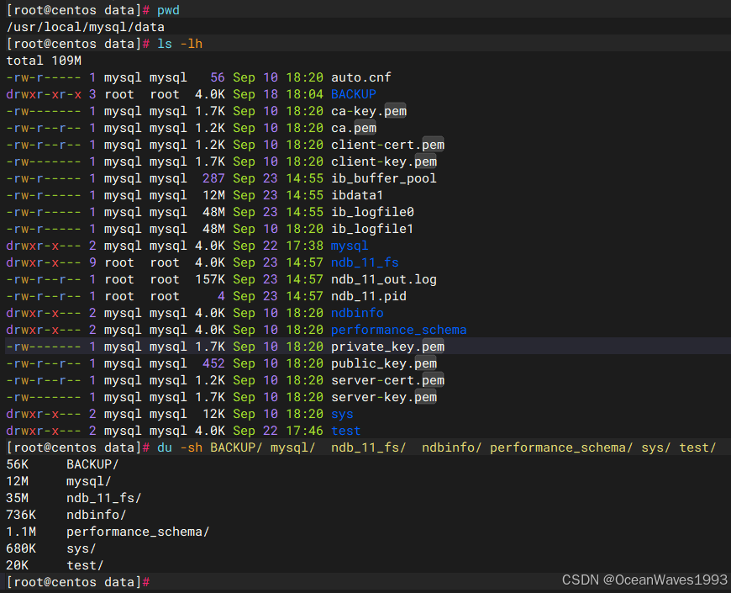Select the 736K ndbinfo/ size value
731x593 pixels.
(21, 515)
